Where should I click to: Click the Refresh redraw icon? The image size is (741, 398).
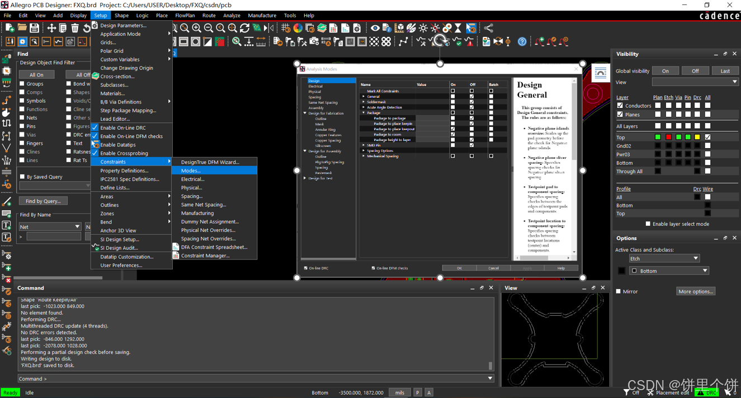click(244, 28)
